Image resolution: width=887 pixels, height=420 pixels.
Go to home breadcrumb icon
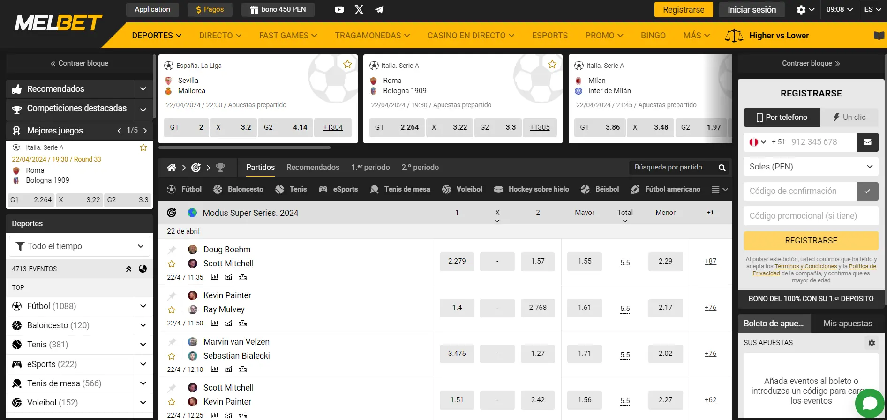click(x=172, y=168)
